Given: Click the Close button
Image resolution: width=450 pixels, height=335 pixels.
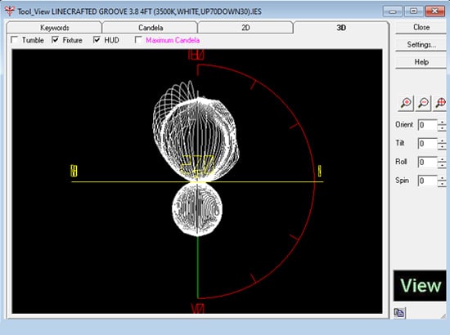Looking at the screenshot, I should click(x=421, y=27).
